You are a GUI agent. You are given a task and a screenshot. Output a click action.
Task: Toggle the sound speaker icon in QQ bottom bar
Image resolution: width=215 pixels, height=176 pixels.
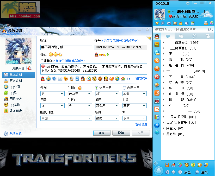pyautogui.click(x=174, y=172)
